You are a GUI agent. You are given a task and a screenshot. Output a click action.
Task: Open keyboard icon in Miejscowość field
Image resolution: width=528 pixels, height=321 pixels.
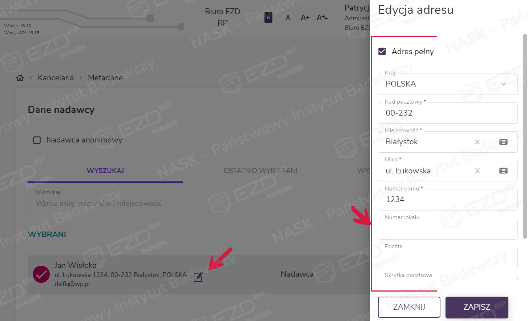pos(503,142)
